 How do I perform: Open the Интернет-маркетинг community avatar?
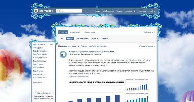(x=63, y=54)
